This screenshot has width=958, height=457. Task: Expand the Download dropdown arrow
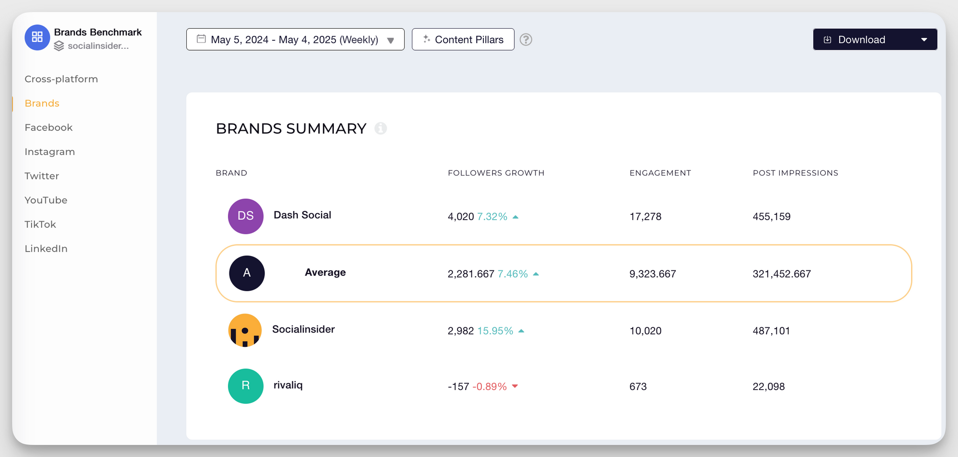point(924,40)
